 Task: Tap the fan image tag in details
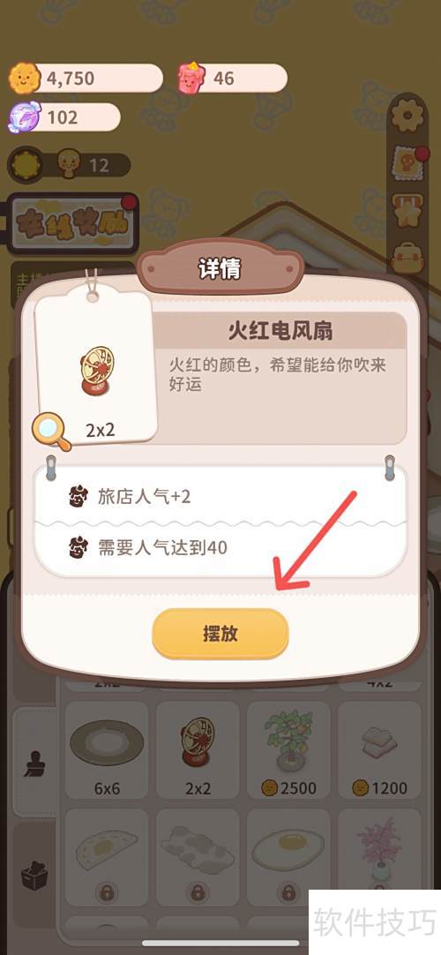(95, 365)
